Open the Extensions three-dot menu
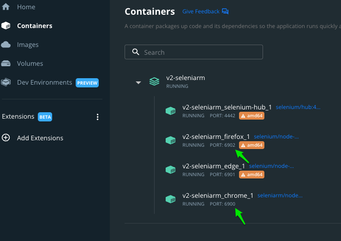The height and width of the screenshot is (241, 341). (x=97, y=117)
